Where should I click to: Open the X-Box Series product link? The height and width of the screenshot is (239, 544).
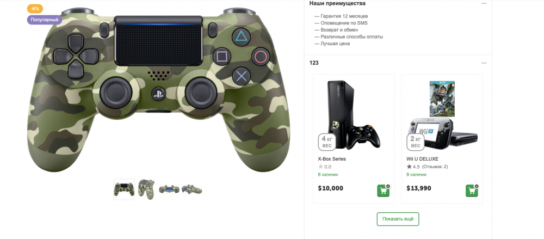pos(332,159)
